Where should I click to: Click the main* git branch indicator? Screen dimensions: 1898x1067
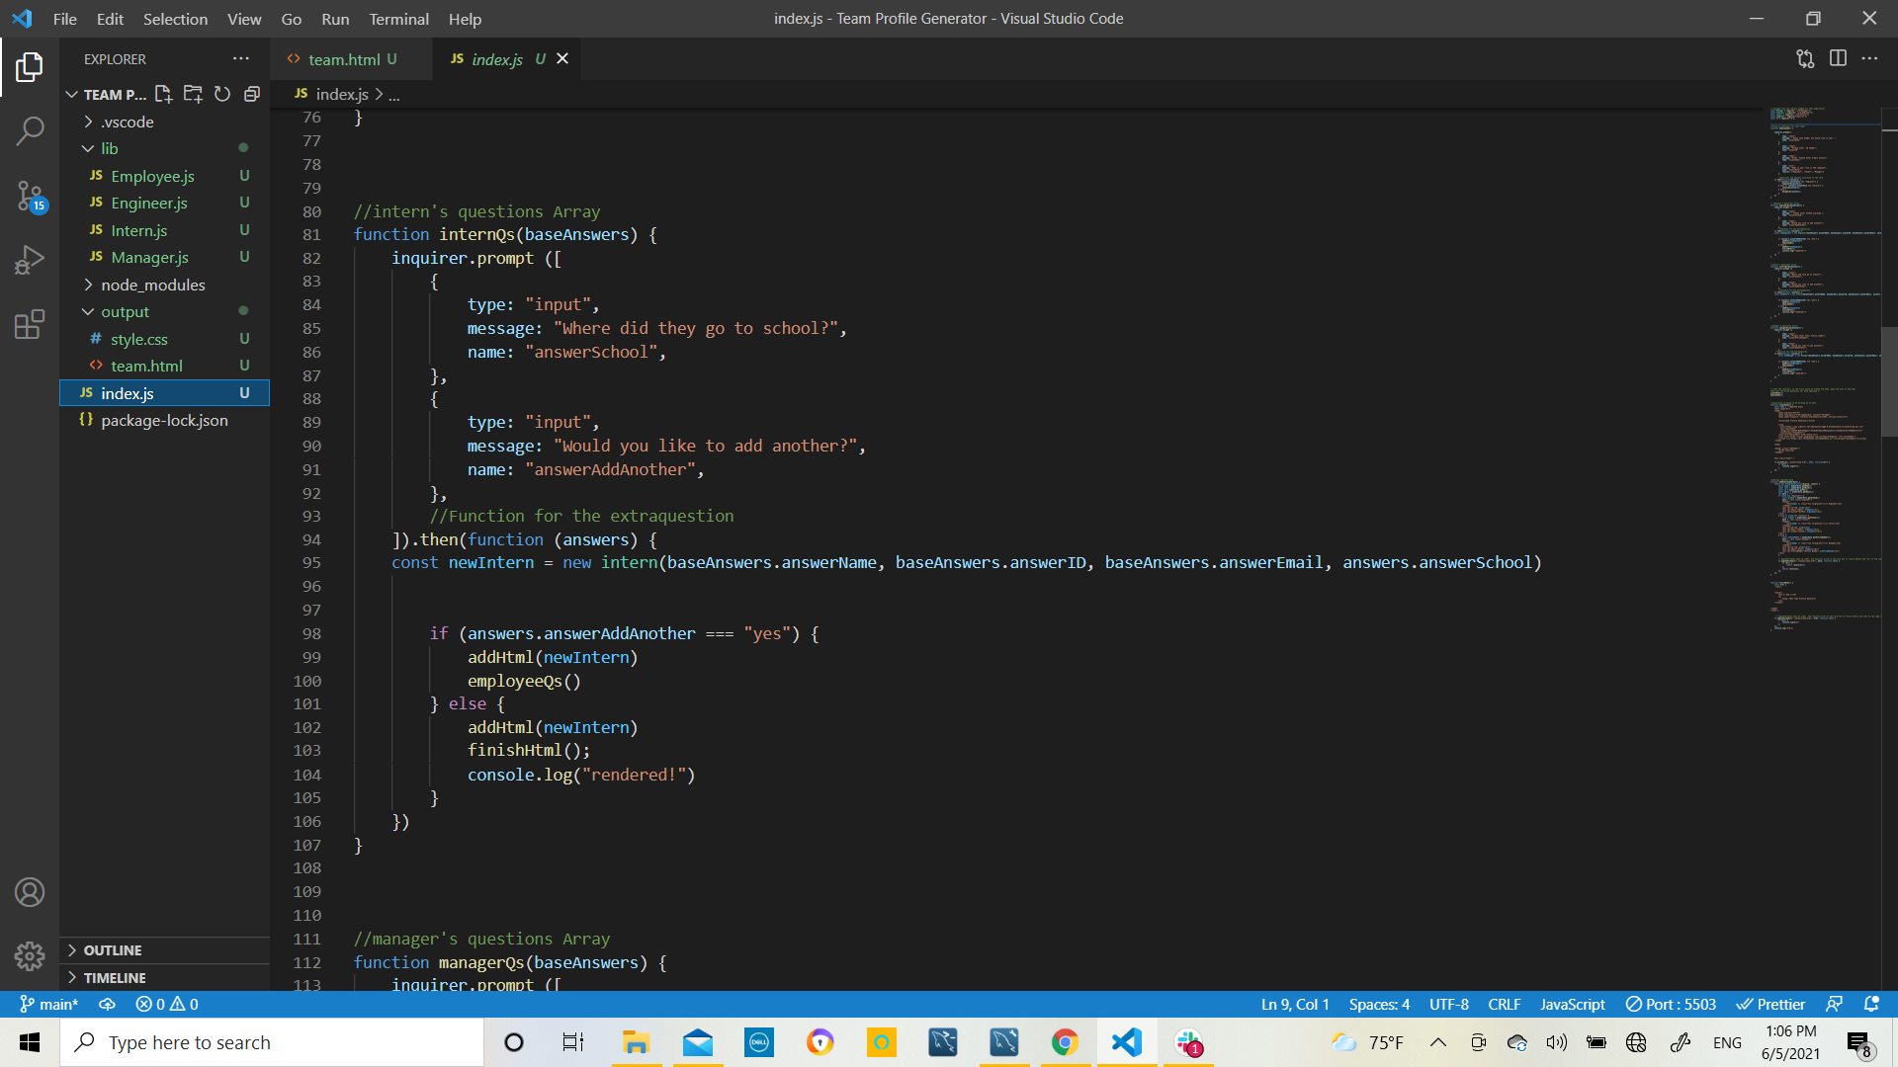48,1004
